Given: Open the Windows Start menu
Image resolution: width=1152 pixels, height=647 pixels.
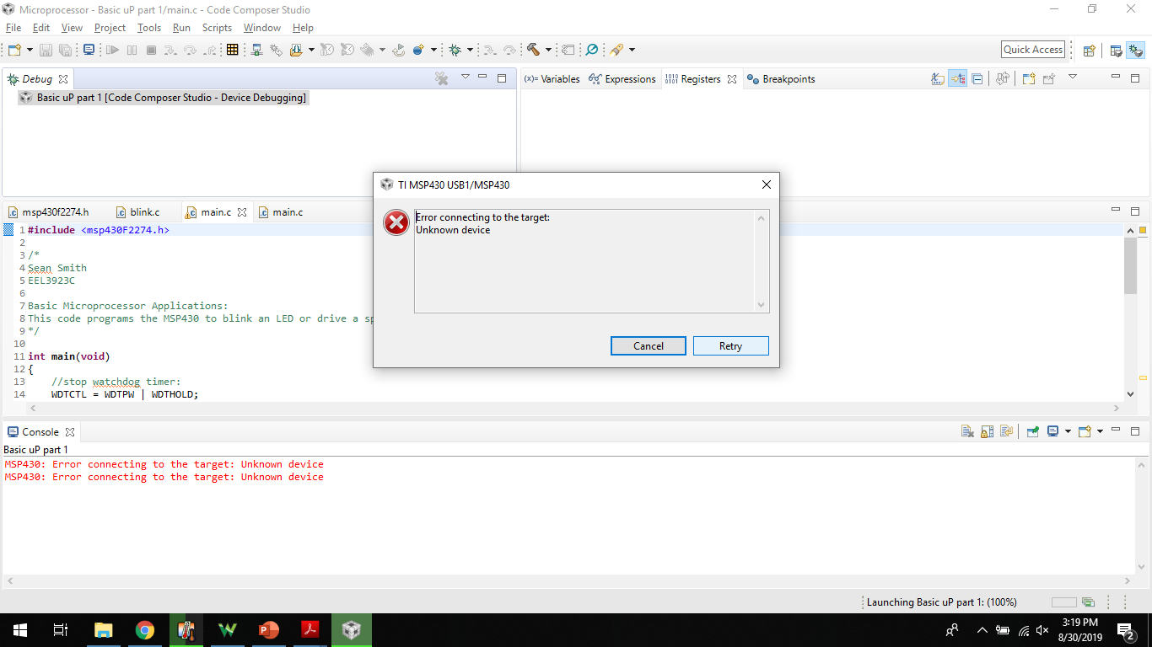Looking at the screenshot, I should tap(20, 629).
